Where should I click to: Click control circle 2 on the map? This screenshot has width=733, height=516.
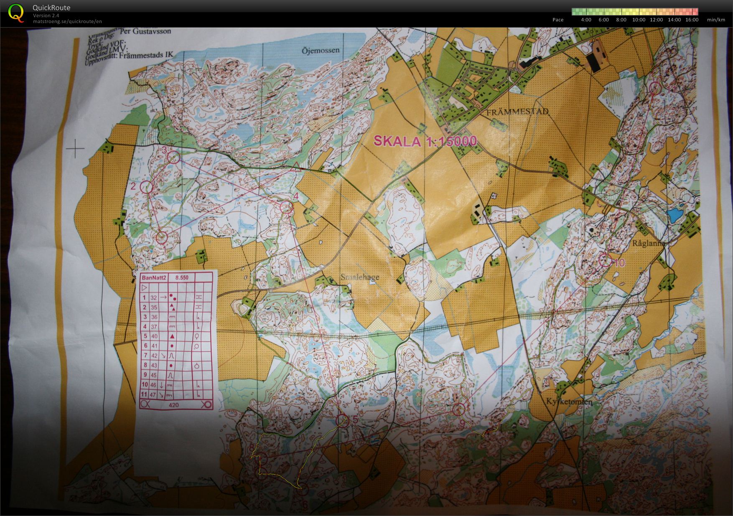click(x=145, y=187)
